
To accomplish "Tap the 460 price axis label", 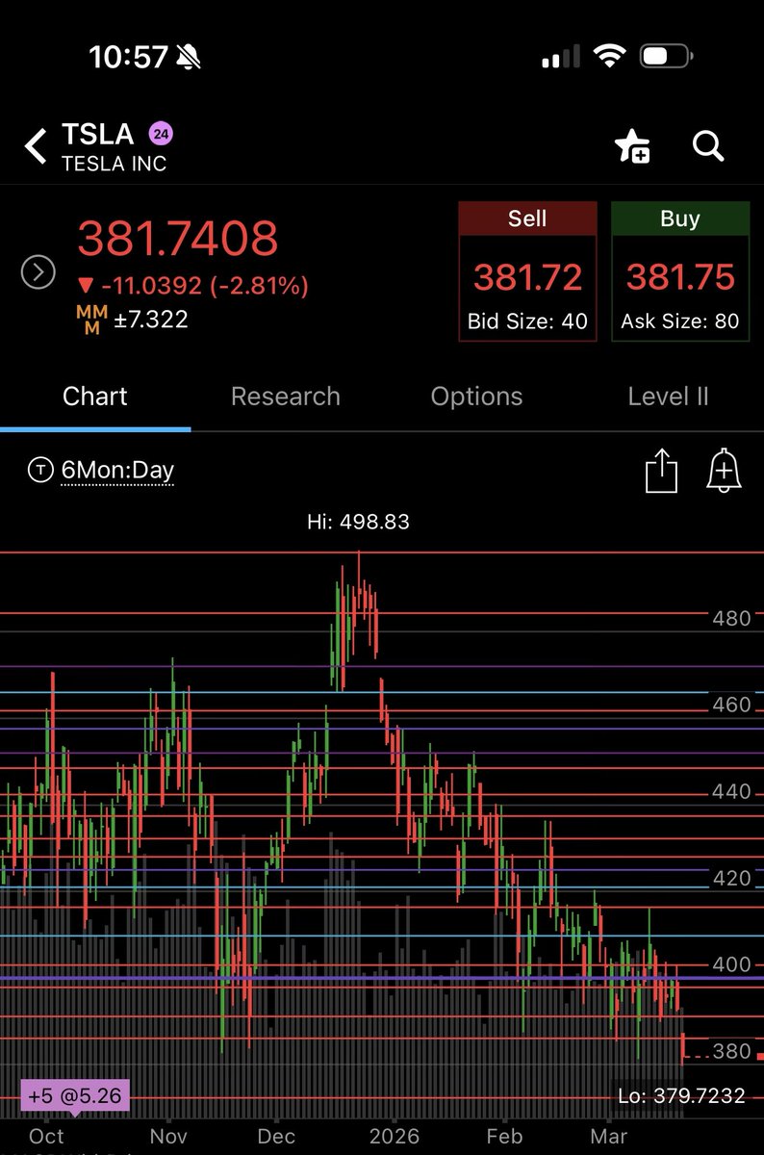I will 731,705.
